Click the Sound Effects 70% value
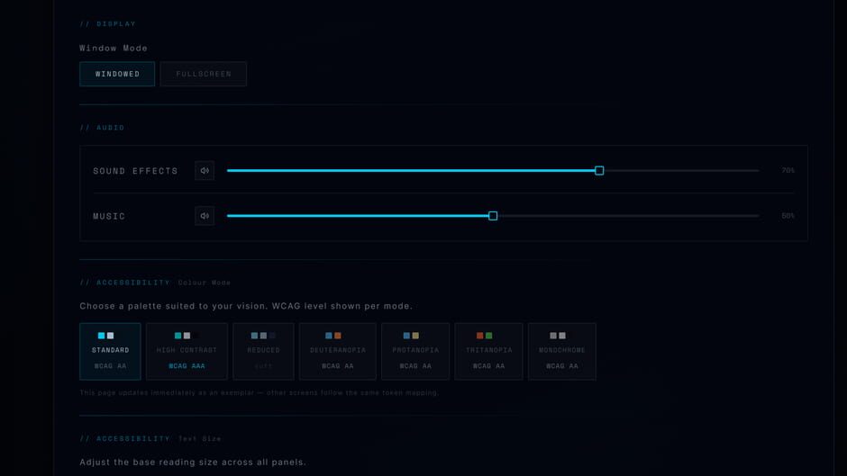Screen dimensions: 847x476 coord(788,171)
